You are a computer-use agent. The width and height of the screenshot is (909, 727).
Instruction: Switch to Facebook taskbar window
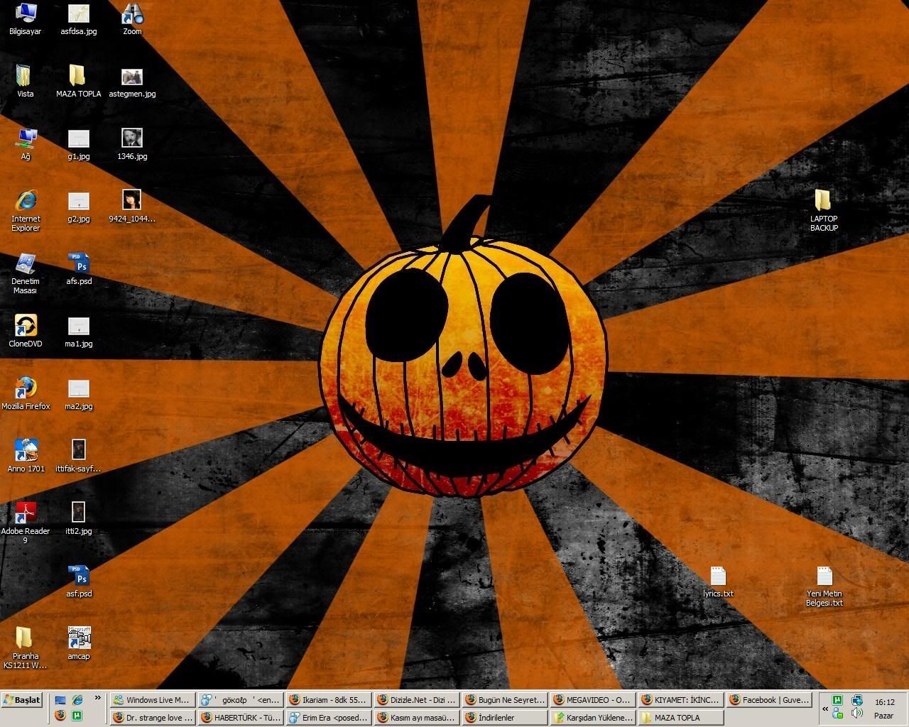[769, 700]
